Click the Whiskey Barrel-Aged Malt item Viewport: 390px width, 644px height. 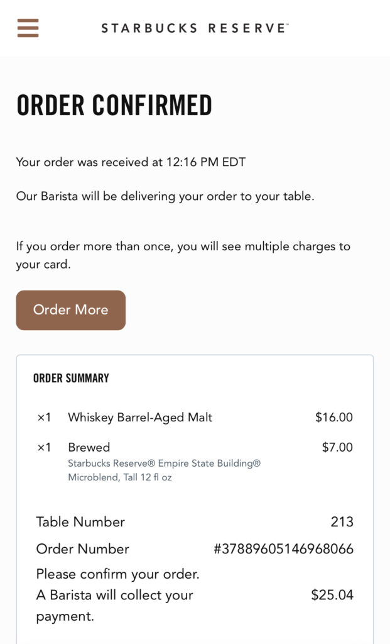pyautogui.click(x=140, y=418)
